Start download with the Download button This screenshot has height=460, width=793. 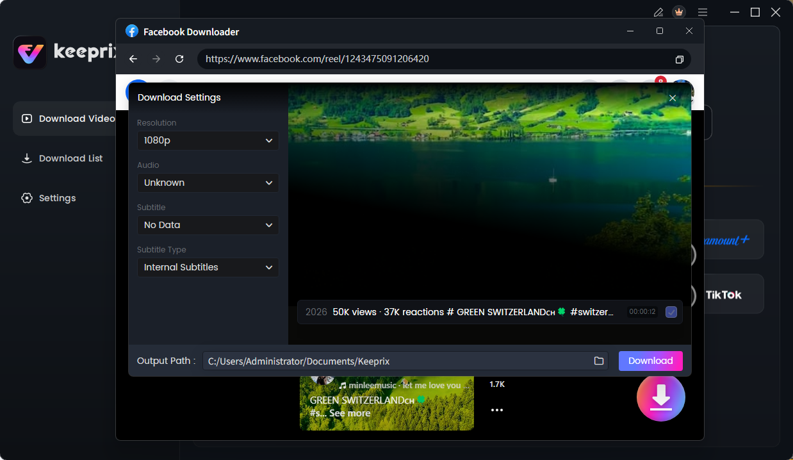(x=650, y=361)
